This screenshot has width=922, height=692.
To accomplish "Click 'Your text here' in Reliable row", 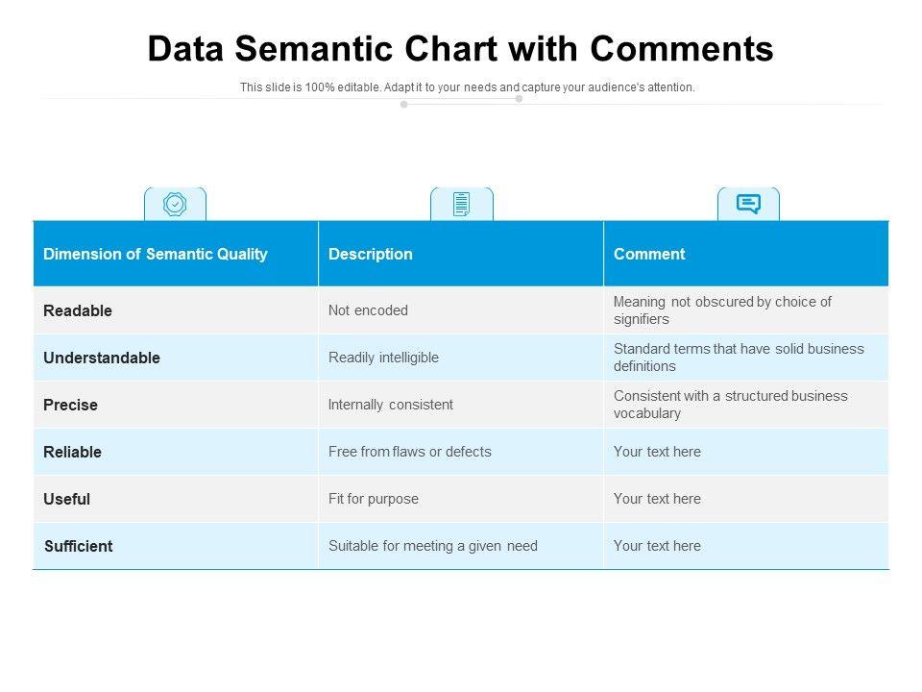I will click(657, 452).
